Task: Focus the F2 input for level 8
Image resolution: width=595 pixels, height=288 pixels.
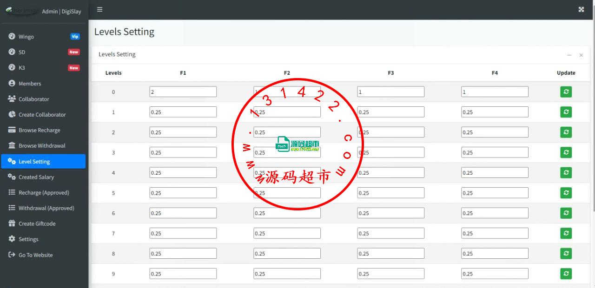Action: tap(287, 254)
